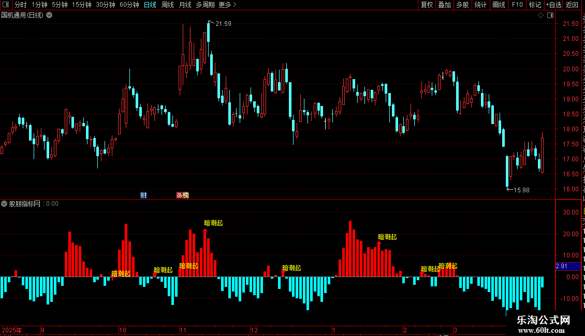
Task: Click the 财 financial event marker
Action: coord(143,195)
